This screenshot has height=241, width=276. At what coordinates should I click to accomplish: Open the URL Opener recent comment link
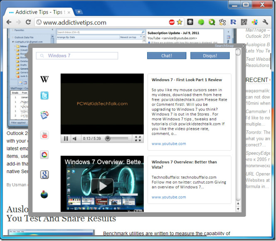click(x=258, y=174)
